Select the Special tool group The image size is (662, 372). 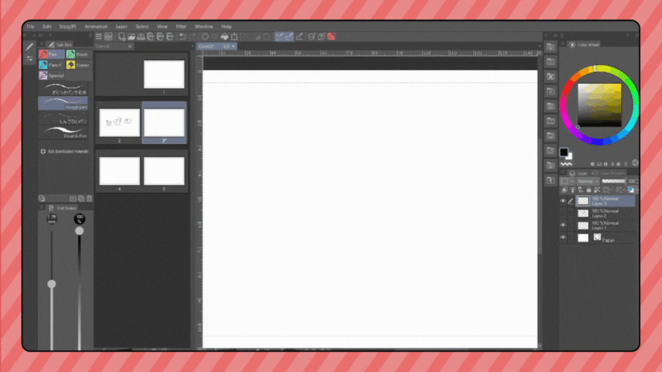[x=52, y=76]
